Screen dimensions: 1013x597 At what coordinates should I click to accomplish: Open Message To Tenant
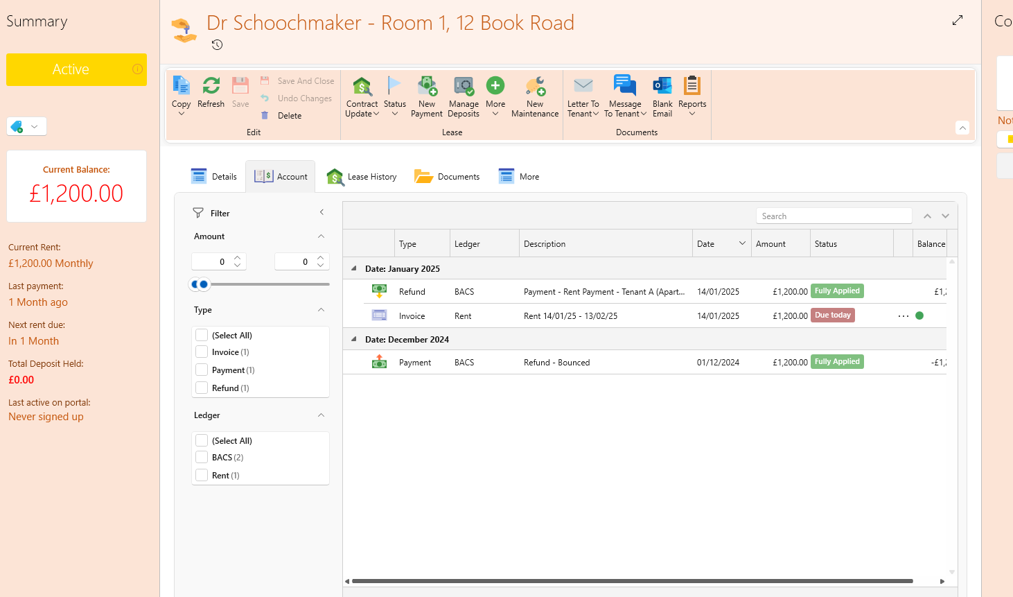[625, 97]
